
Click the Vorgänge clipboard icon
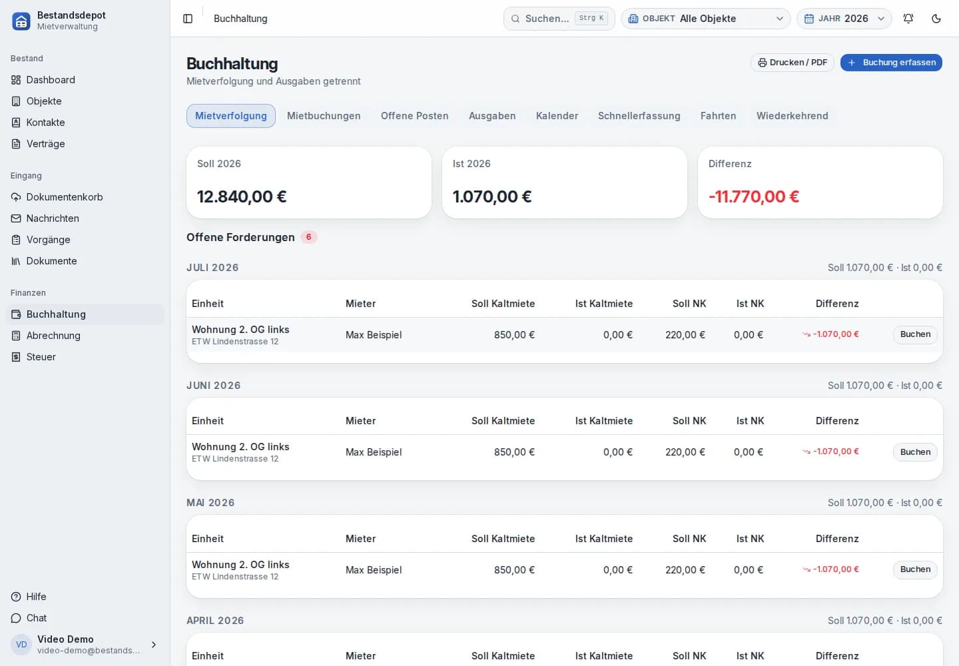tap(16, 240)
